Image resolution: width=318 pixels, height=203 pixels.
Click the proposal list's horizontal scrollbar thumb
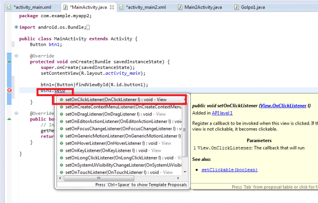click(x=99, y=178)
